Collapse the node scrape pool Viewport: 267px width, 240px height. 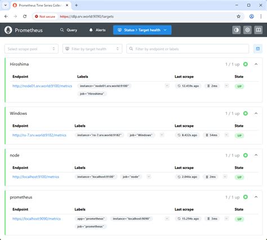[256, 155]
